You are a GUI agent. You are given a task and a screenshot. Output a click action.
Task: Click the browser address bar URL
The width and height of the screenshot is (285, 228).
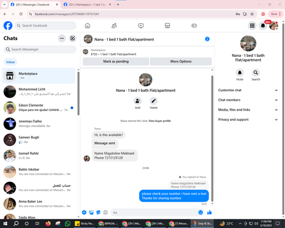(67, 14)
